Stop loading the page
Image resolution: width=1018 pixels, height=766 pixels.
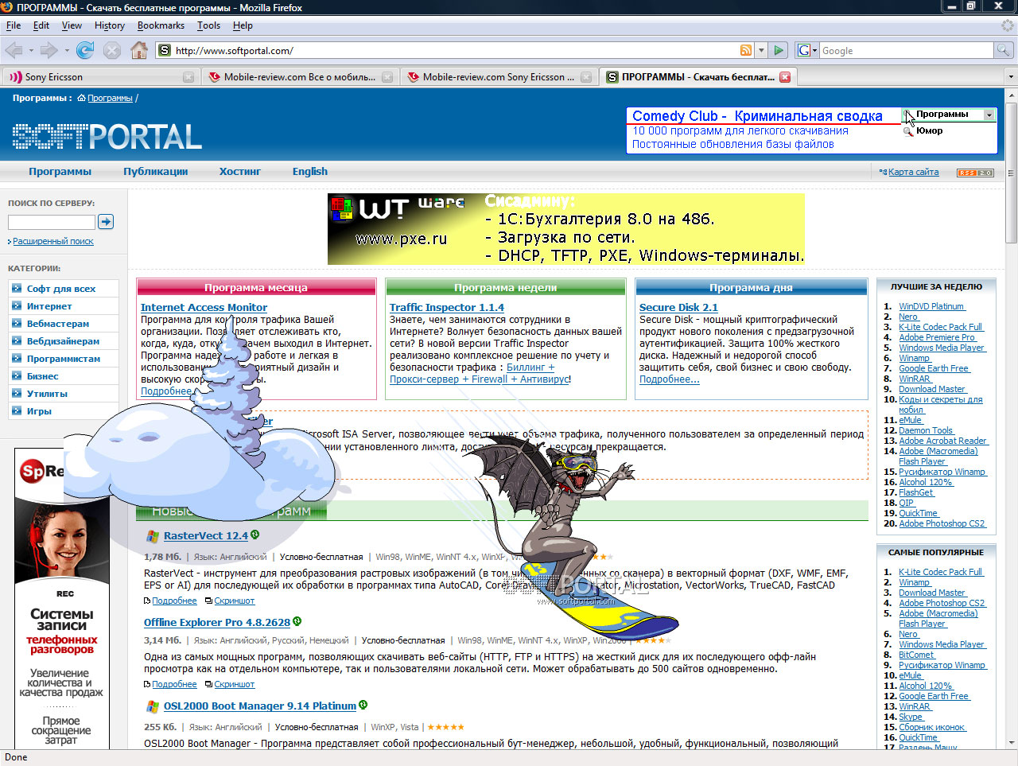point(112,50)
